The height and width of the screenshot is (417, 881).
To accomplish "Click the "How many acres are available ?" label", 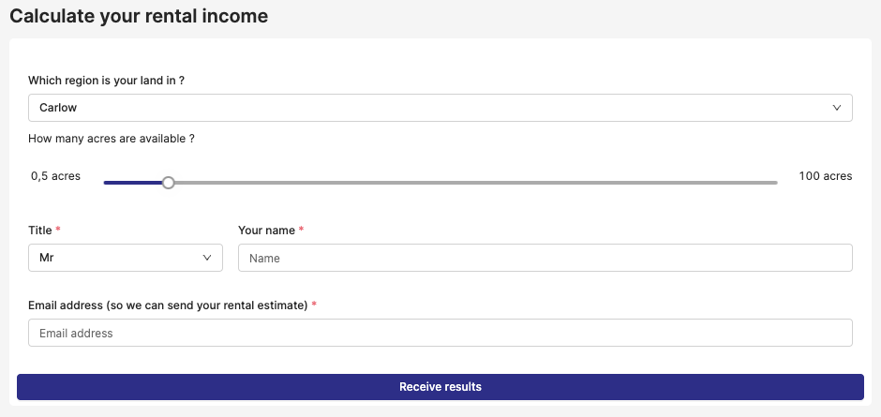I will point(112,139).
